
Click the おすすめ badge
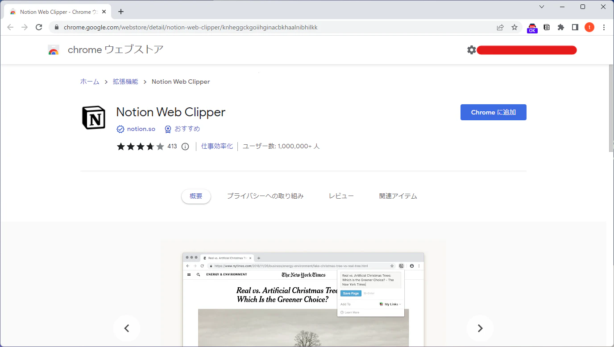pos(182,129)
